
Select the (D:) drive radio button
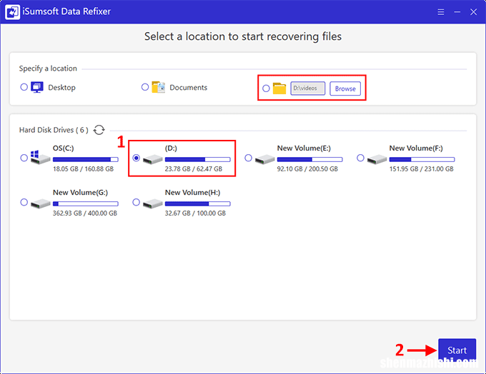(136, 158)
